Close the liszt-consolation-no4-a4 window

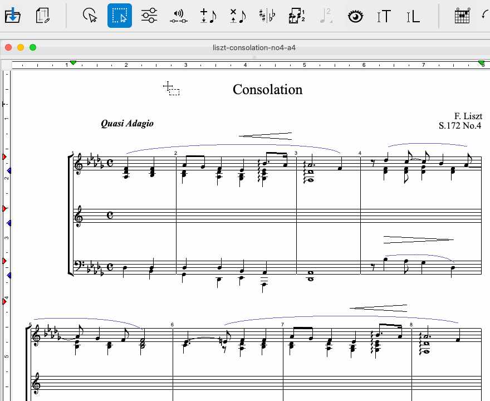[x=8, y=47]
